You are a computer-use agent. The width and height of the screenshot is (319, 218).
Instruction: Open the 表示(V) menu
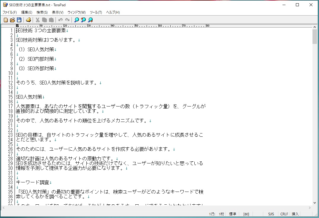point(58,12)
